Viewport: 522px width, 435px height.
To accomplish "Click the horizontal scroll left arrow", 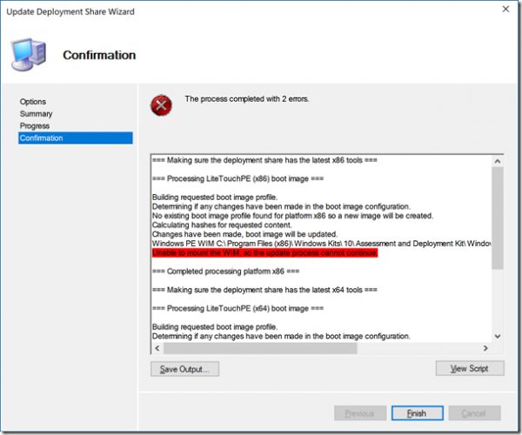I will (157, 348).
